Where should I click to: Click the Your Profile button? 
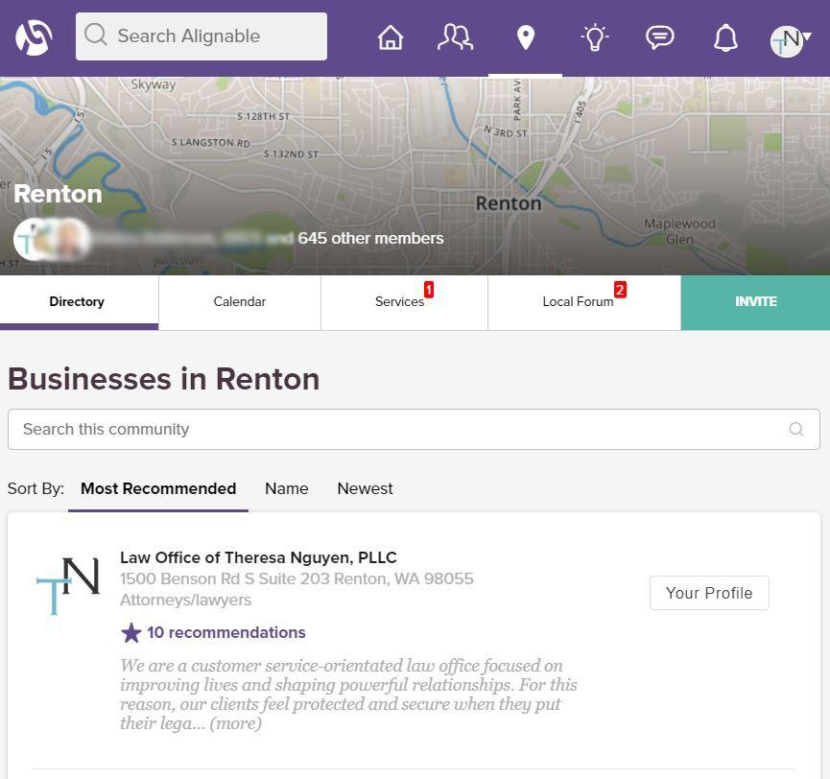coord(709,593)
